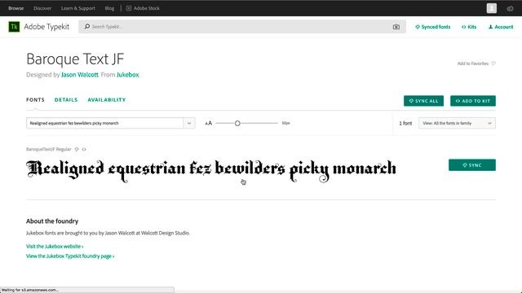View the Jukebox Typekit foundry page
This screenshot has height=293, width=522.
click(x=70, y=256)
